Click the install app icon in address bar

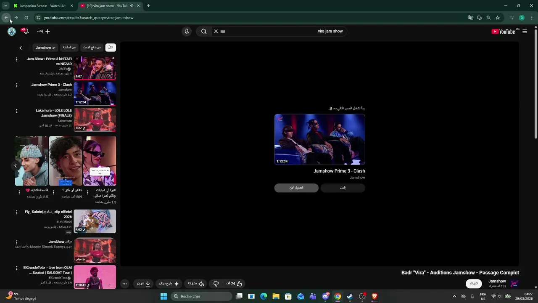click(x=480, y=18)
